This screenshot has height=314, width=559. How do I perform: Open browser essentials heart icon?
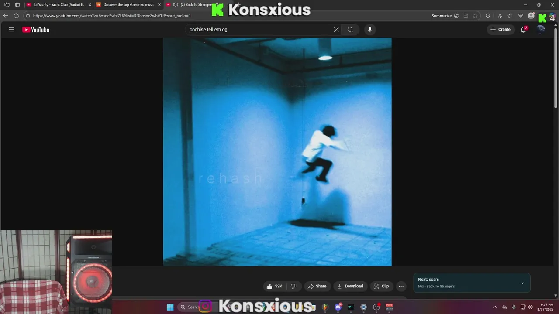(521, 16)
